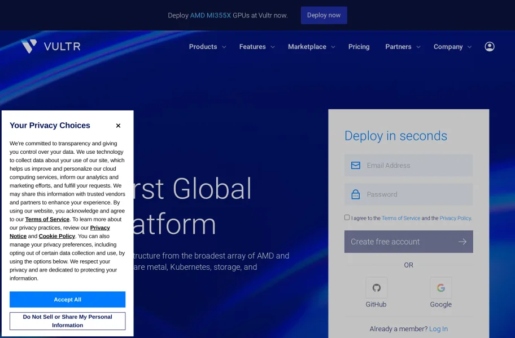This screenshot has width=515, height=338.
Task: Expand the Company dropdown menu
Action: pos(452,47)
